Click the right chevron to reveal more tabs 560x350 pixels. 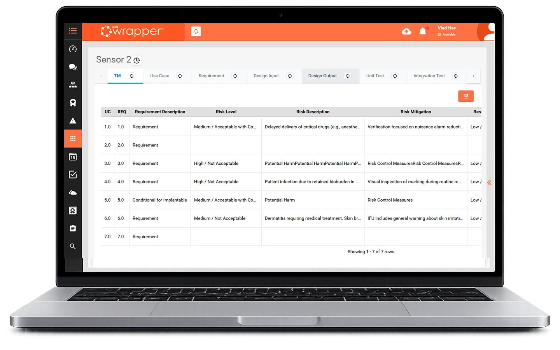[473, 76]
